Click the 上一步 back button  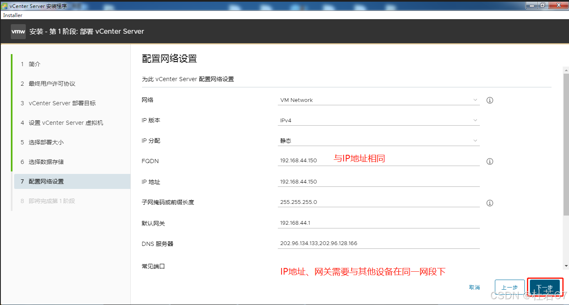click(509, 288)
